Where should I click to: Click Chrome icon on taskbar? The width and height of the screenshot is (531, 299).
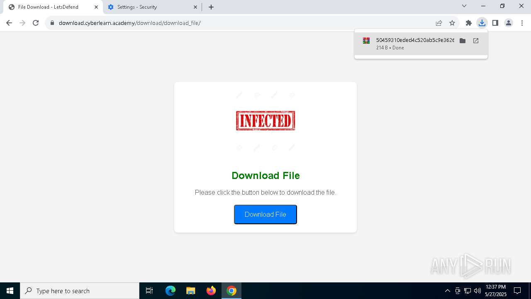tap(231, 291)
